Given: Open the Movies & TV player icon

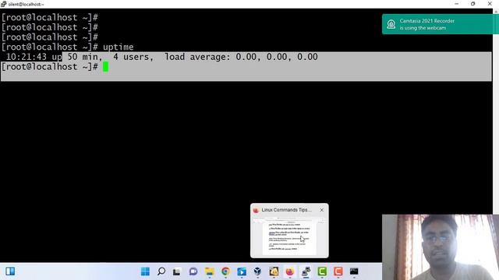Looking at the screenshot, I should tap(242, 271).
